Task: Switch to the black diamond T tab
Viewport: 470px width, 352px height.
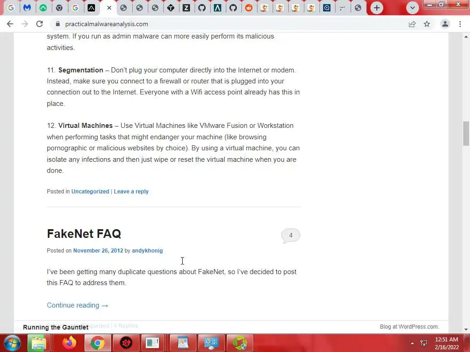Action: tap(171, 8)
